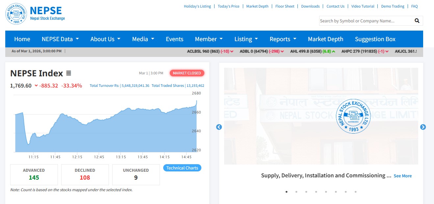Select the last carousel dot indicator
The image size is (434, 204).
pyautogui.click(x=355, y=192)
